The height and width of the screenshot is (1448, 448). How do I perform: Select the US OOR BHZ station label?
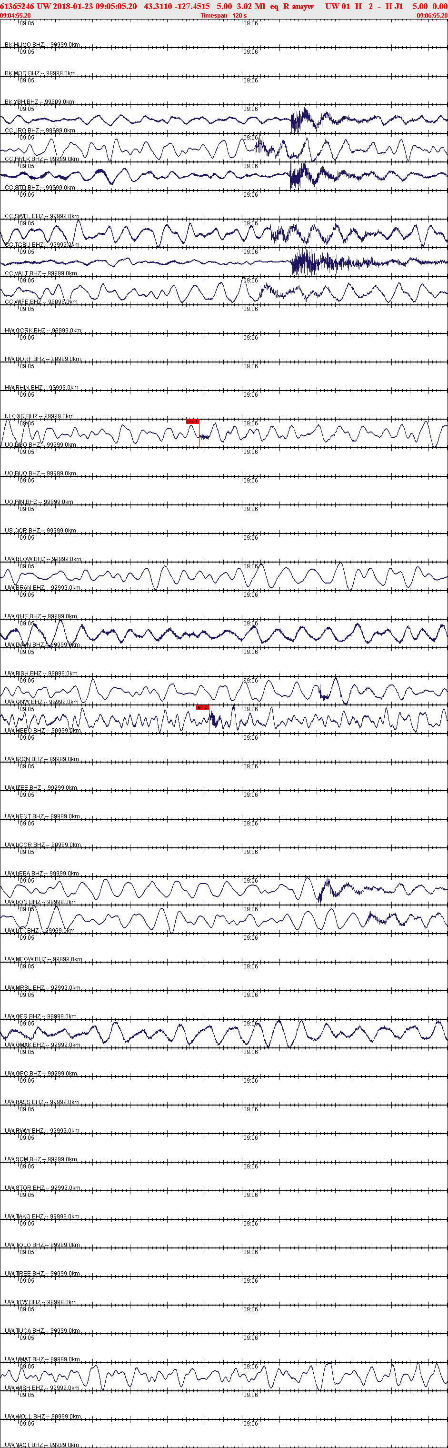click(40, 531)
